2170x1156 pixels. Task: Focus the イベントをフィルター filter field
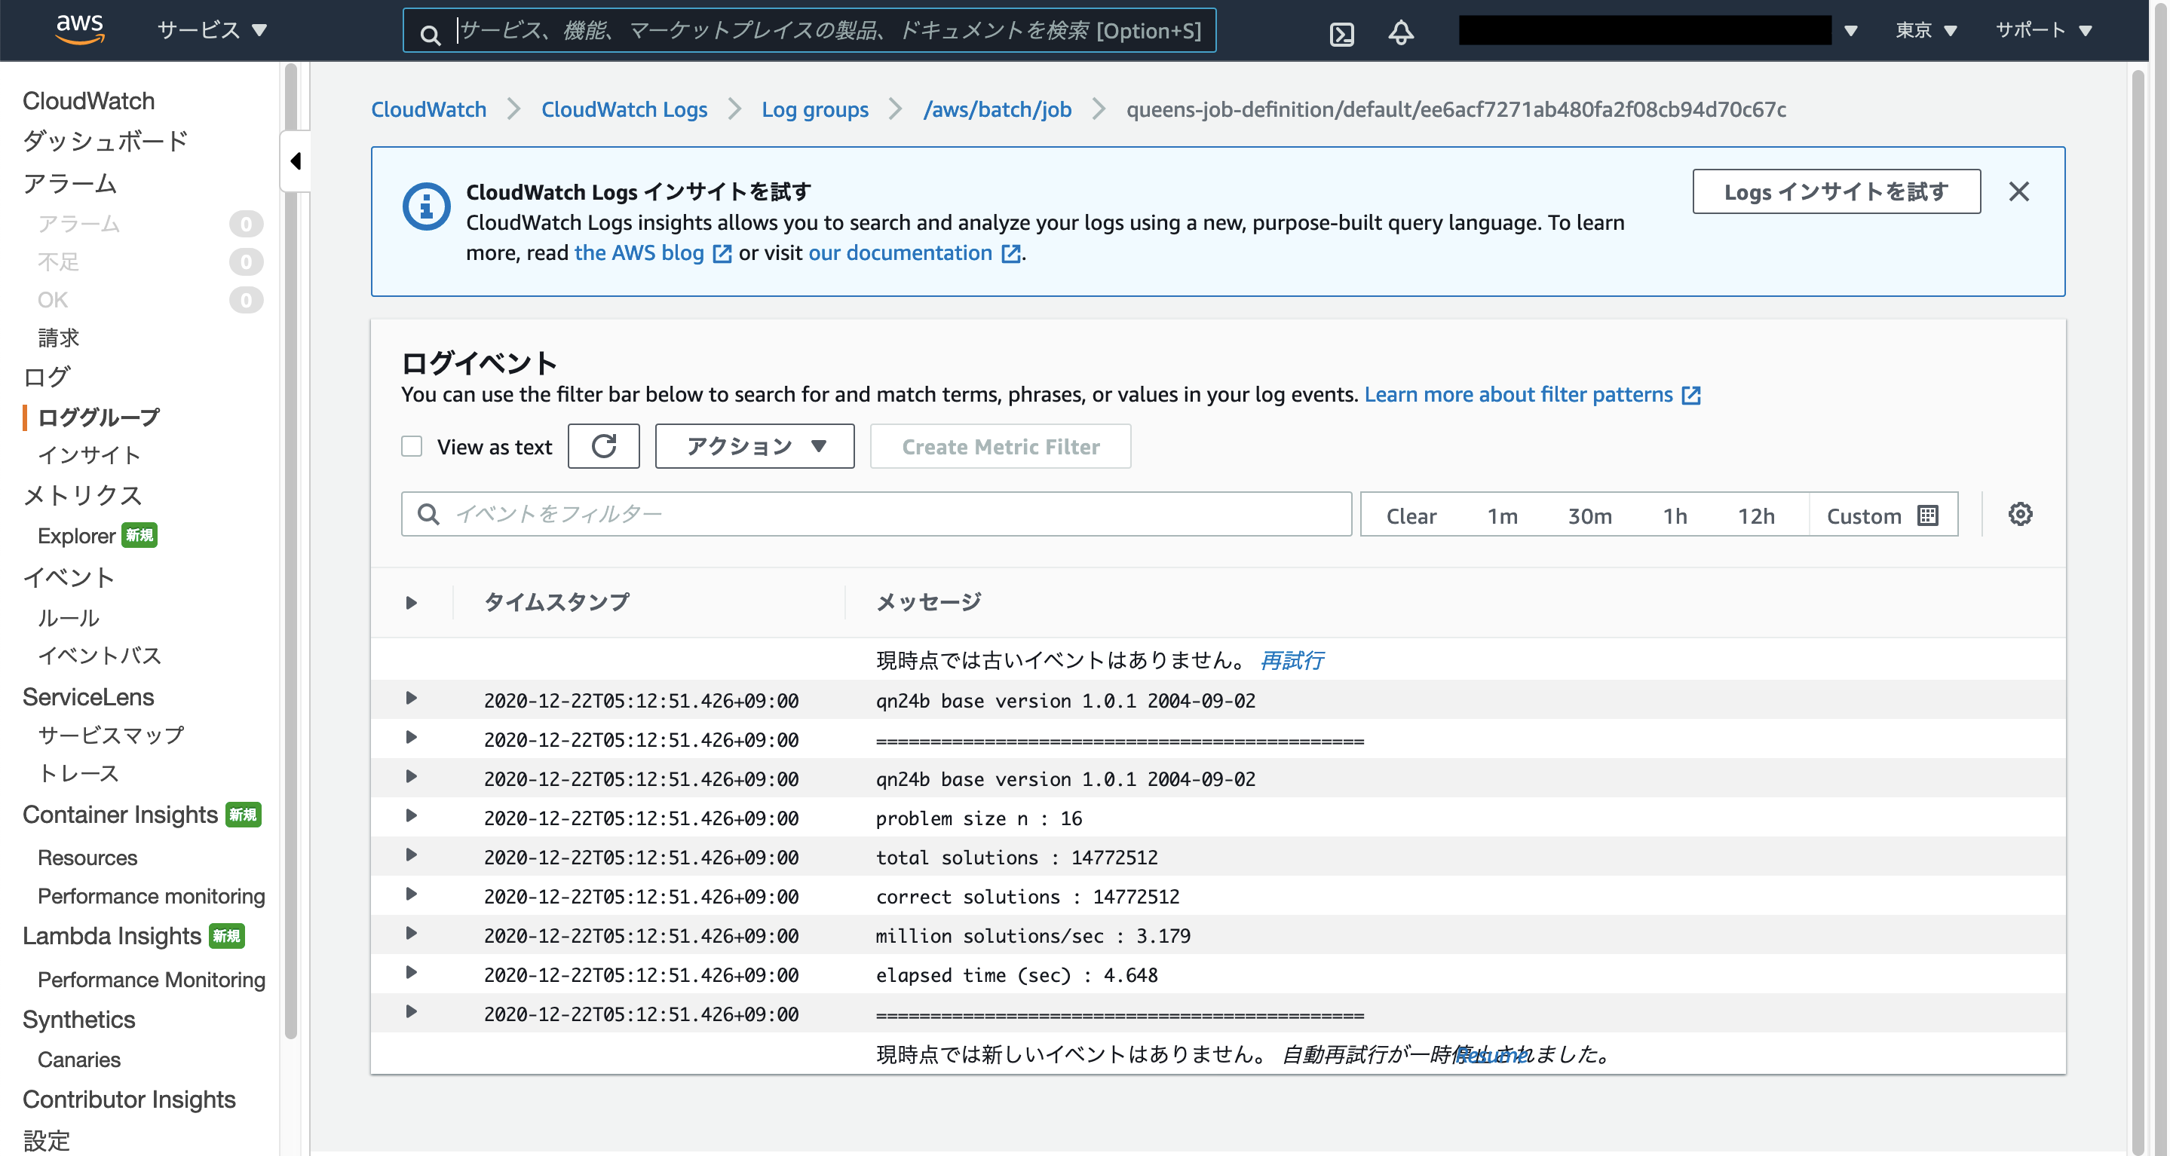pos(876,514)
